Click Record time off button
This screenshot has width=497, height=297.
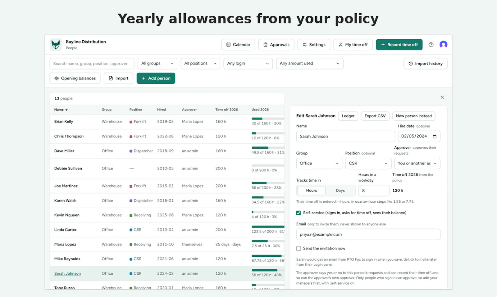pyautogui.click(x=399, y=45)
